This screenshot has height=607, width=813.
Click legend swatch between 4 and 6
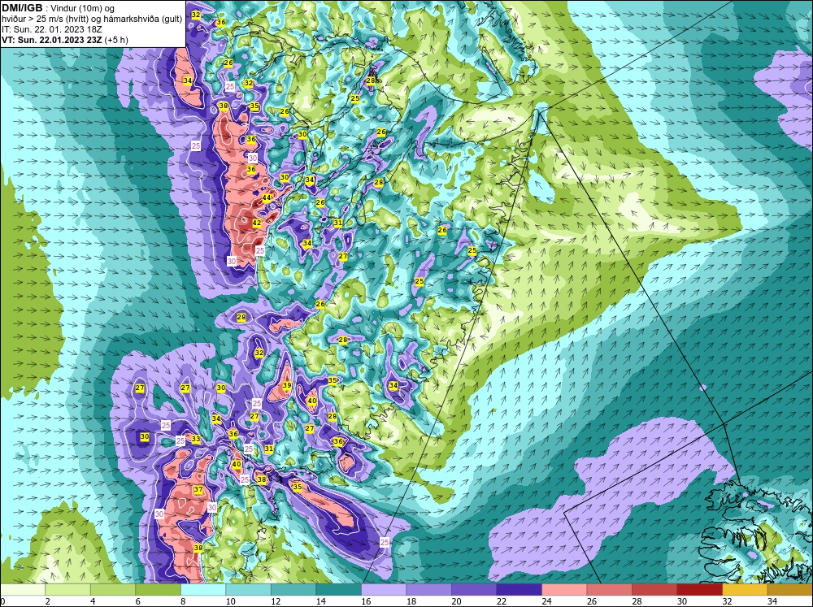pos(113,589)
